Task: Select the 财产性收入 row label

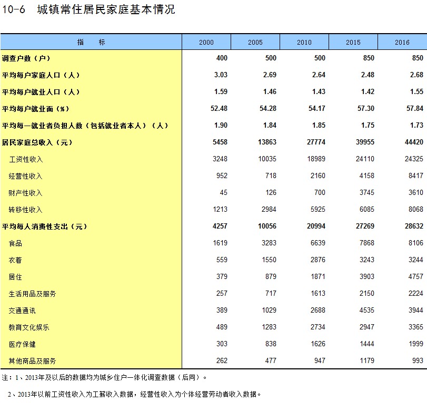Action: pyautogui.click(x=26, y=193)
